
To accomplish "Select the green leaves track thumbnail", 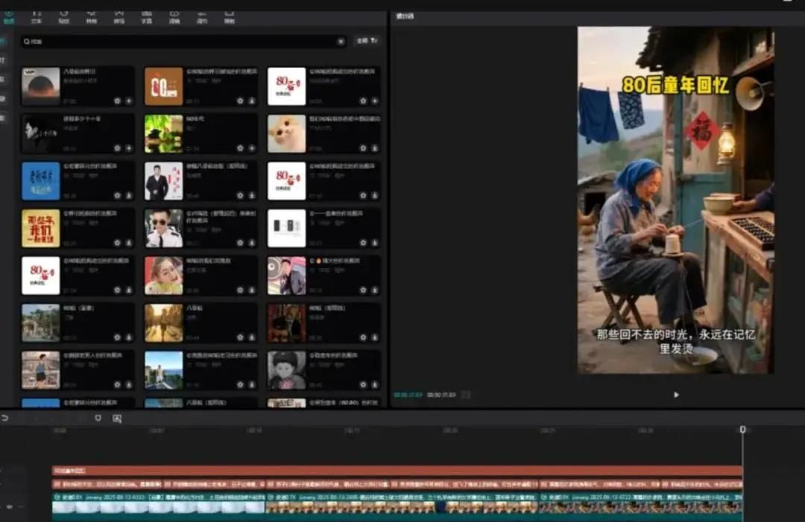I will pos(163,134).
